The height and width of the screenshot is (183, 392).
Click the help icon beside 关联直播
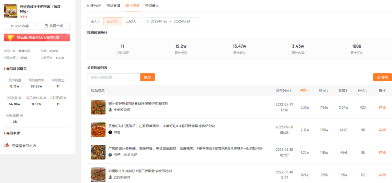(x=22, y=115)
